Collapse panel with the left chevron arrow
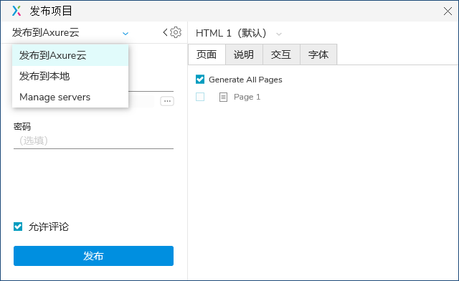 [166, 32]
